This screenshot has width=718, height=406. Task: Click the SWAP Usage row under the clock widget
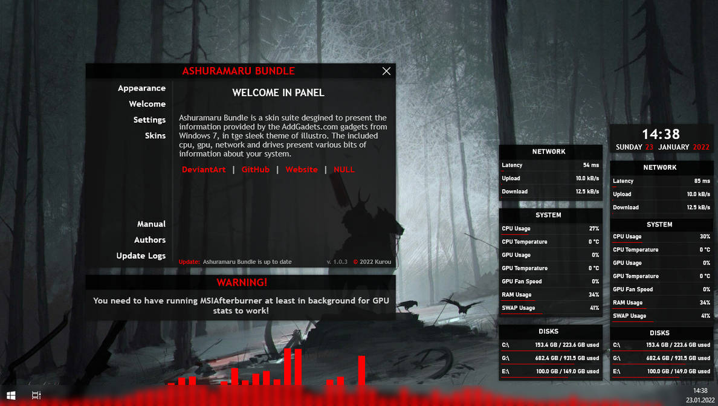[661, 316]
